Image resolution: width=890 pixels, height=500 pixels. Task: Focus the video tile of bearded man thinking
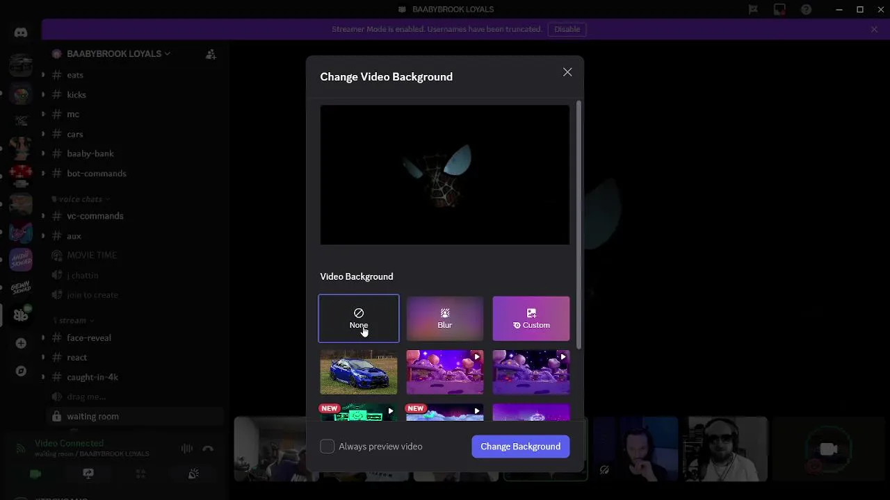634,449
